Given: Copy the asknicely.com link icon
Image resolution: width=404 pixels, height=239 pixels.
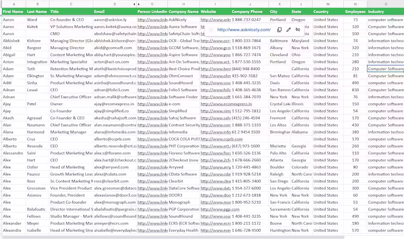Looking at the screenshot, I should tap(279, 30).
